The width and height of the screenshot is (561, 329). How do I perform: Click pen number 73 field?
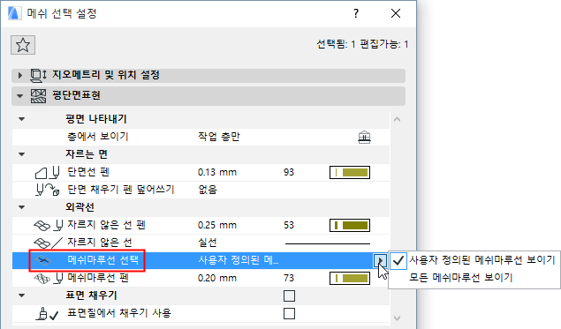pyautogui.click(x=289, y=278)
